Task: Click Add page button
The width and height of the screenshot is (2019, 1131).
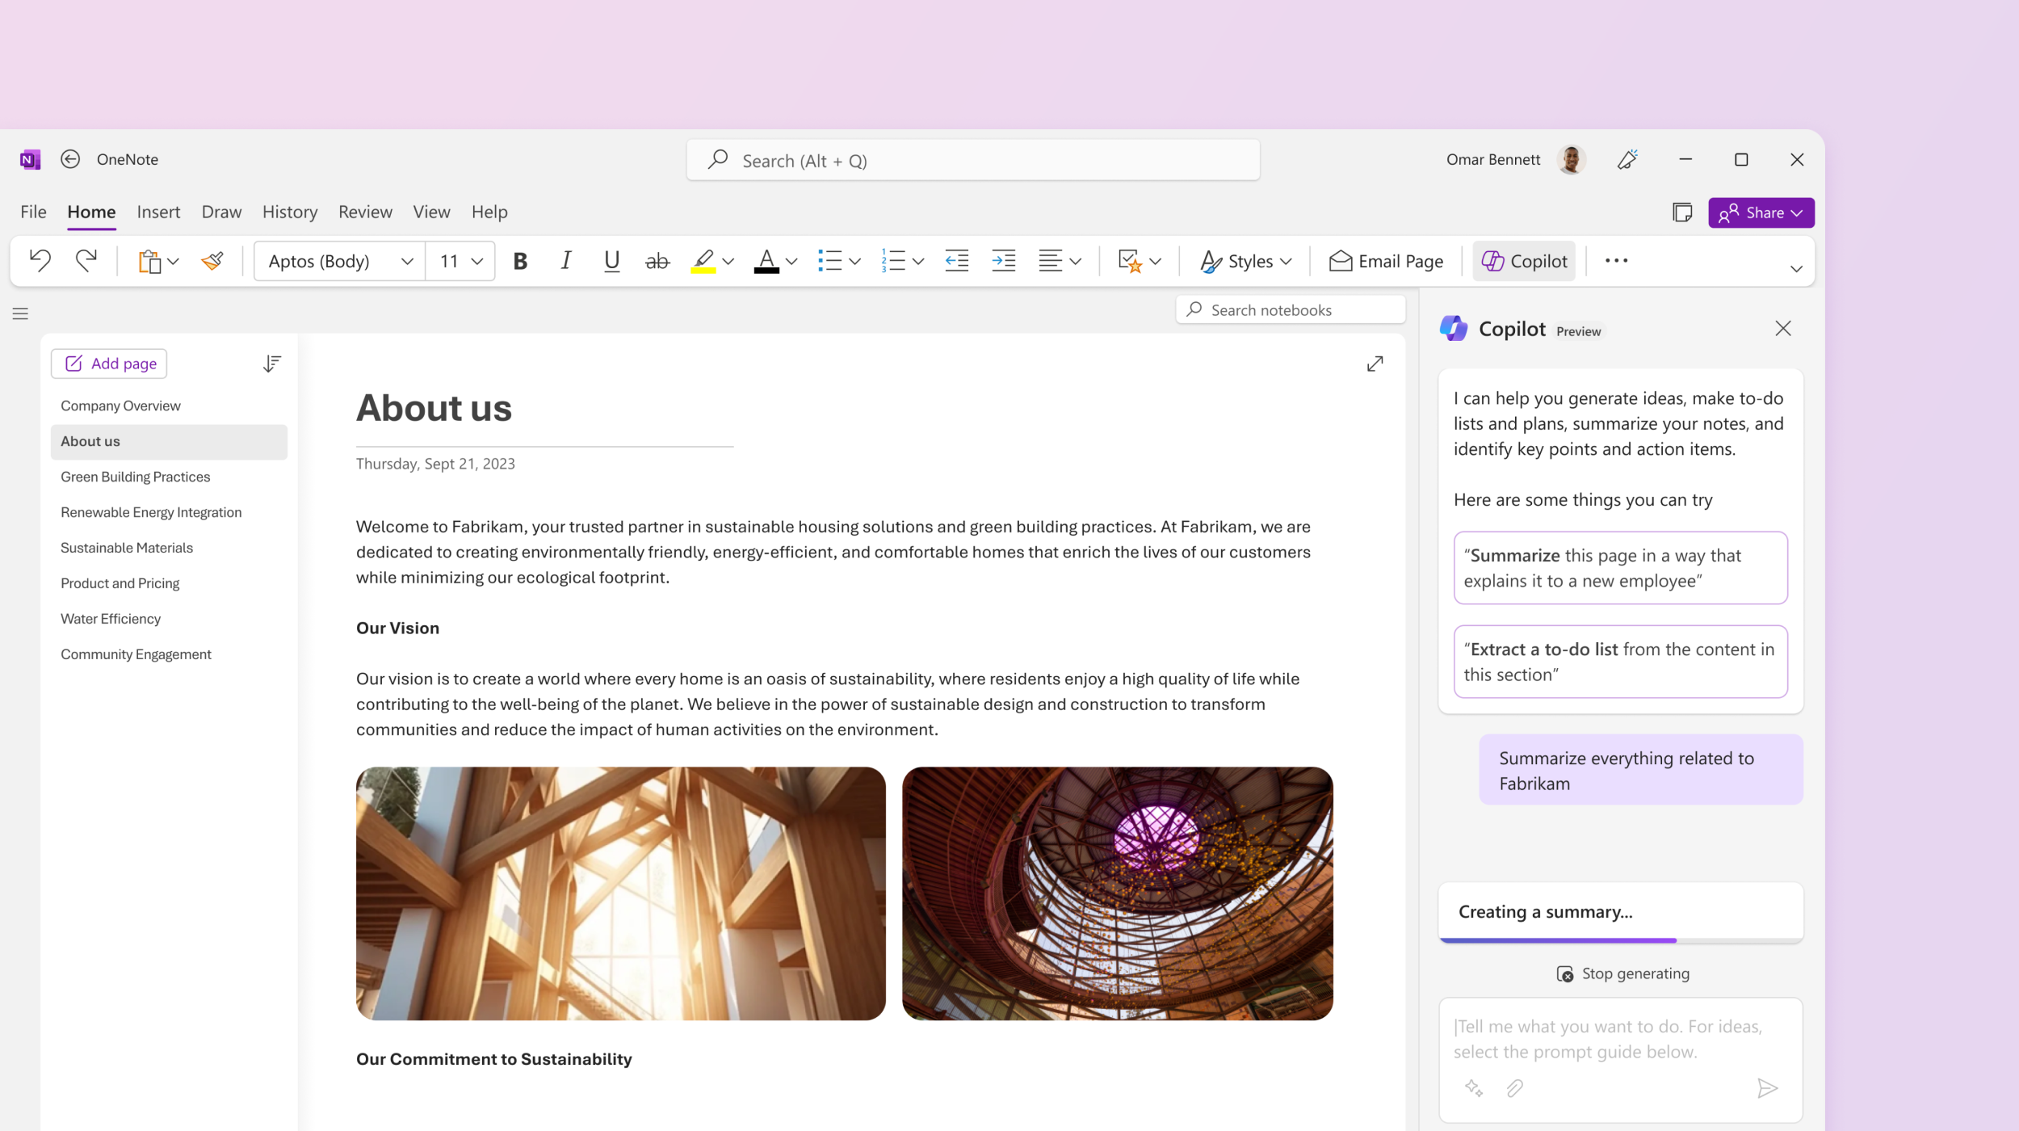Action: coord(110,362)
